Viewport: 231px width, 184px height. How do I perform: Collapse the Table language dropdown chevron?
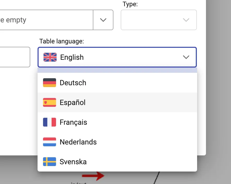click(x=186, y=57)
